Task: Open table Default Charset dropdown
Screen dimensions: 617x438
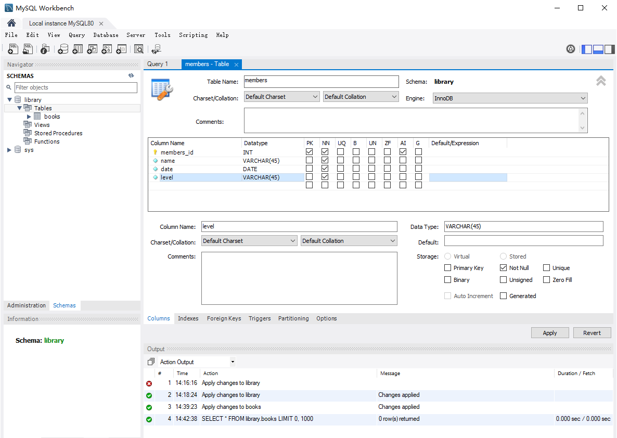Action: tap(281, 97)
